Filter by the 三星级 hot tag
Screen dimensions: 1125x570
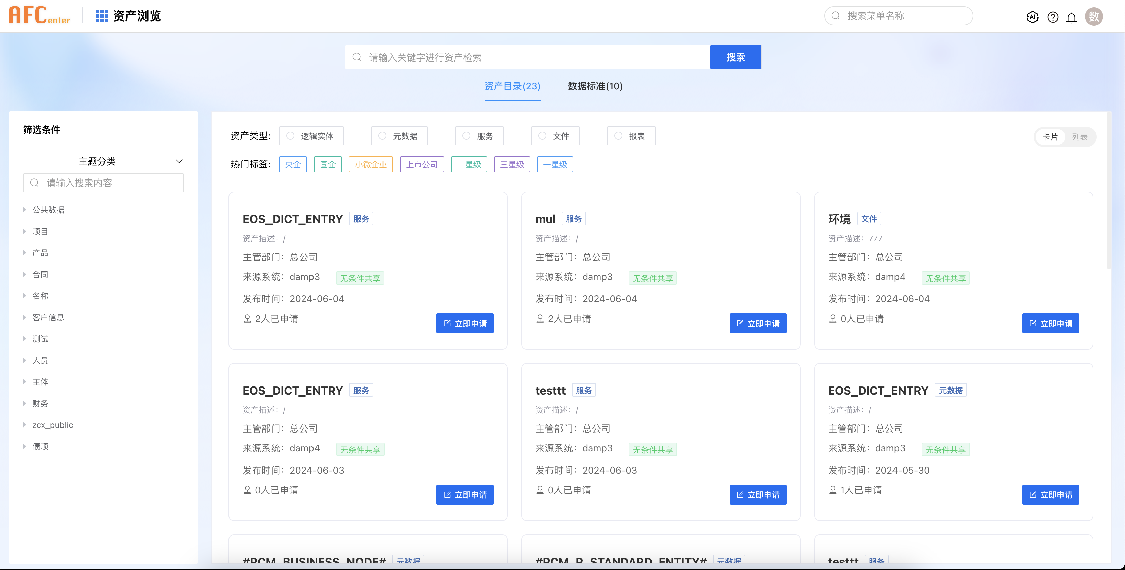click(x=512, y=164)
